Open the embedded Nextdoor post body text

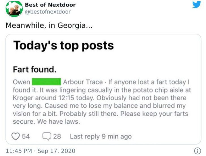coord(102,102)
